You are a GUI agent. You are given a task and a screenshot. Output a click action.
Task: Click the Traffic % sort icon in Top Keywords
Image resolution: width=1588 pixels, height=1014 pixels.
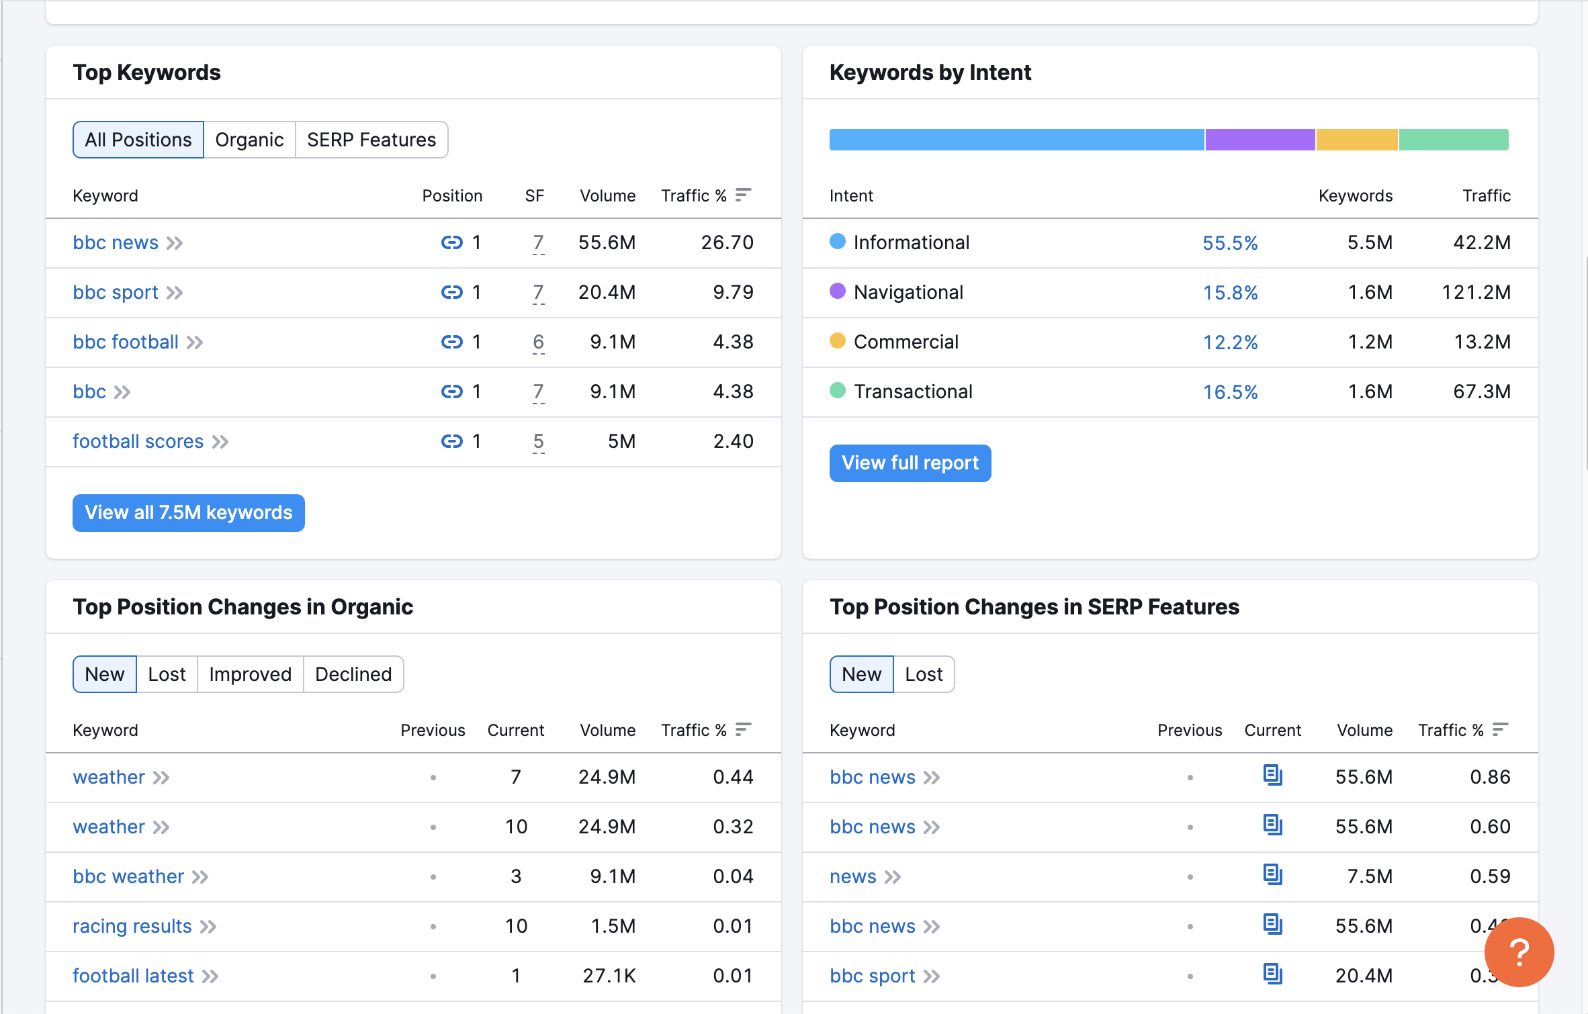click(x=743, y=195)
